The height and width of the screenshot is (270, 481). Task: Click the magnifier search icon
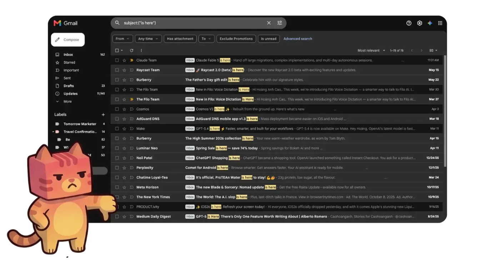117,23
